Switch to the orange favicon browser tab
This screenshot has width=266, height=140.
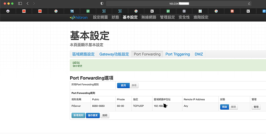pyautogui.click(x=232, y=11)
